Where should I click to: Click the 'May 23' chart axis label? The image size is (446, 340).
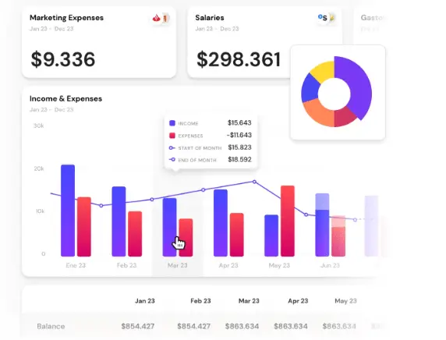pos(279,265)
